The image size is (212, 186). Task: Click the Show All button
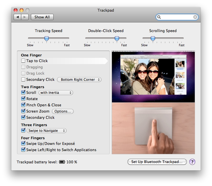[x=42, y=17]
